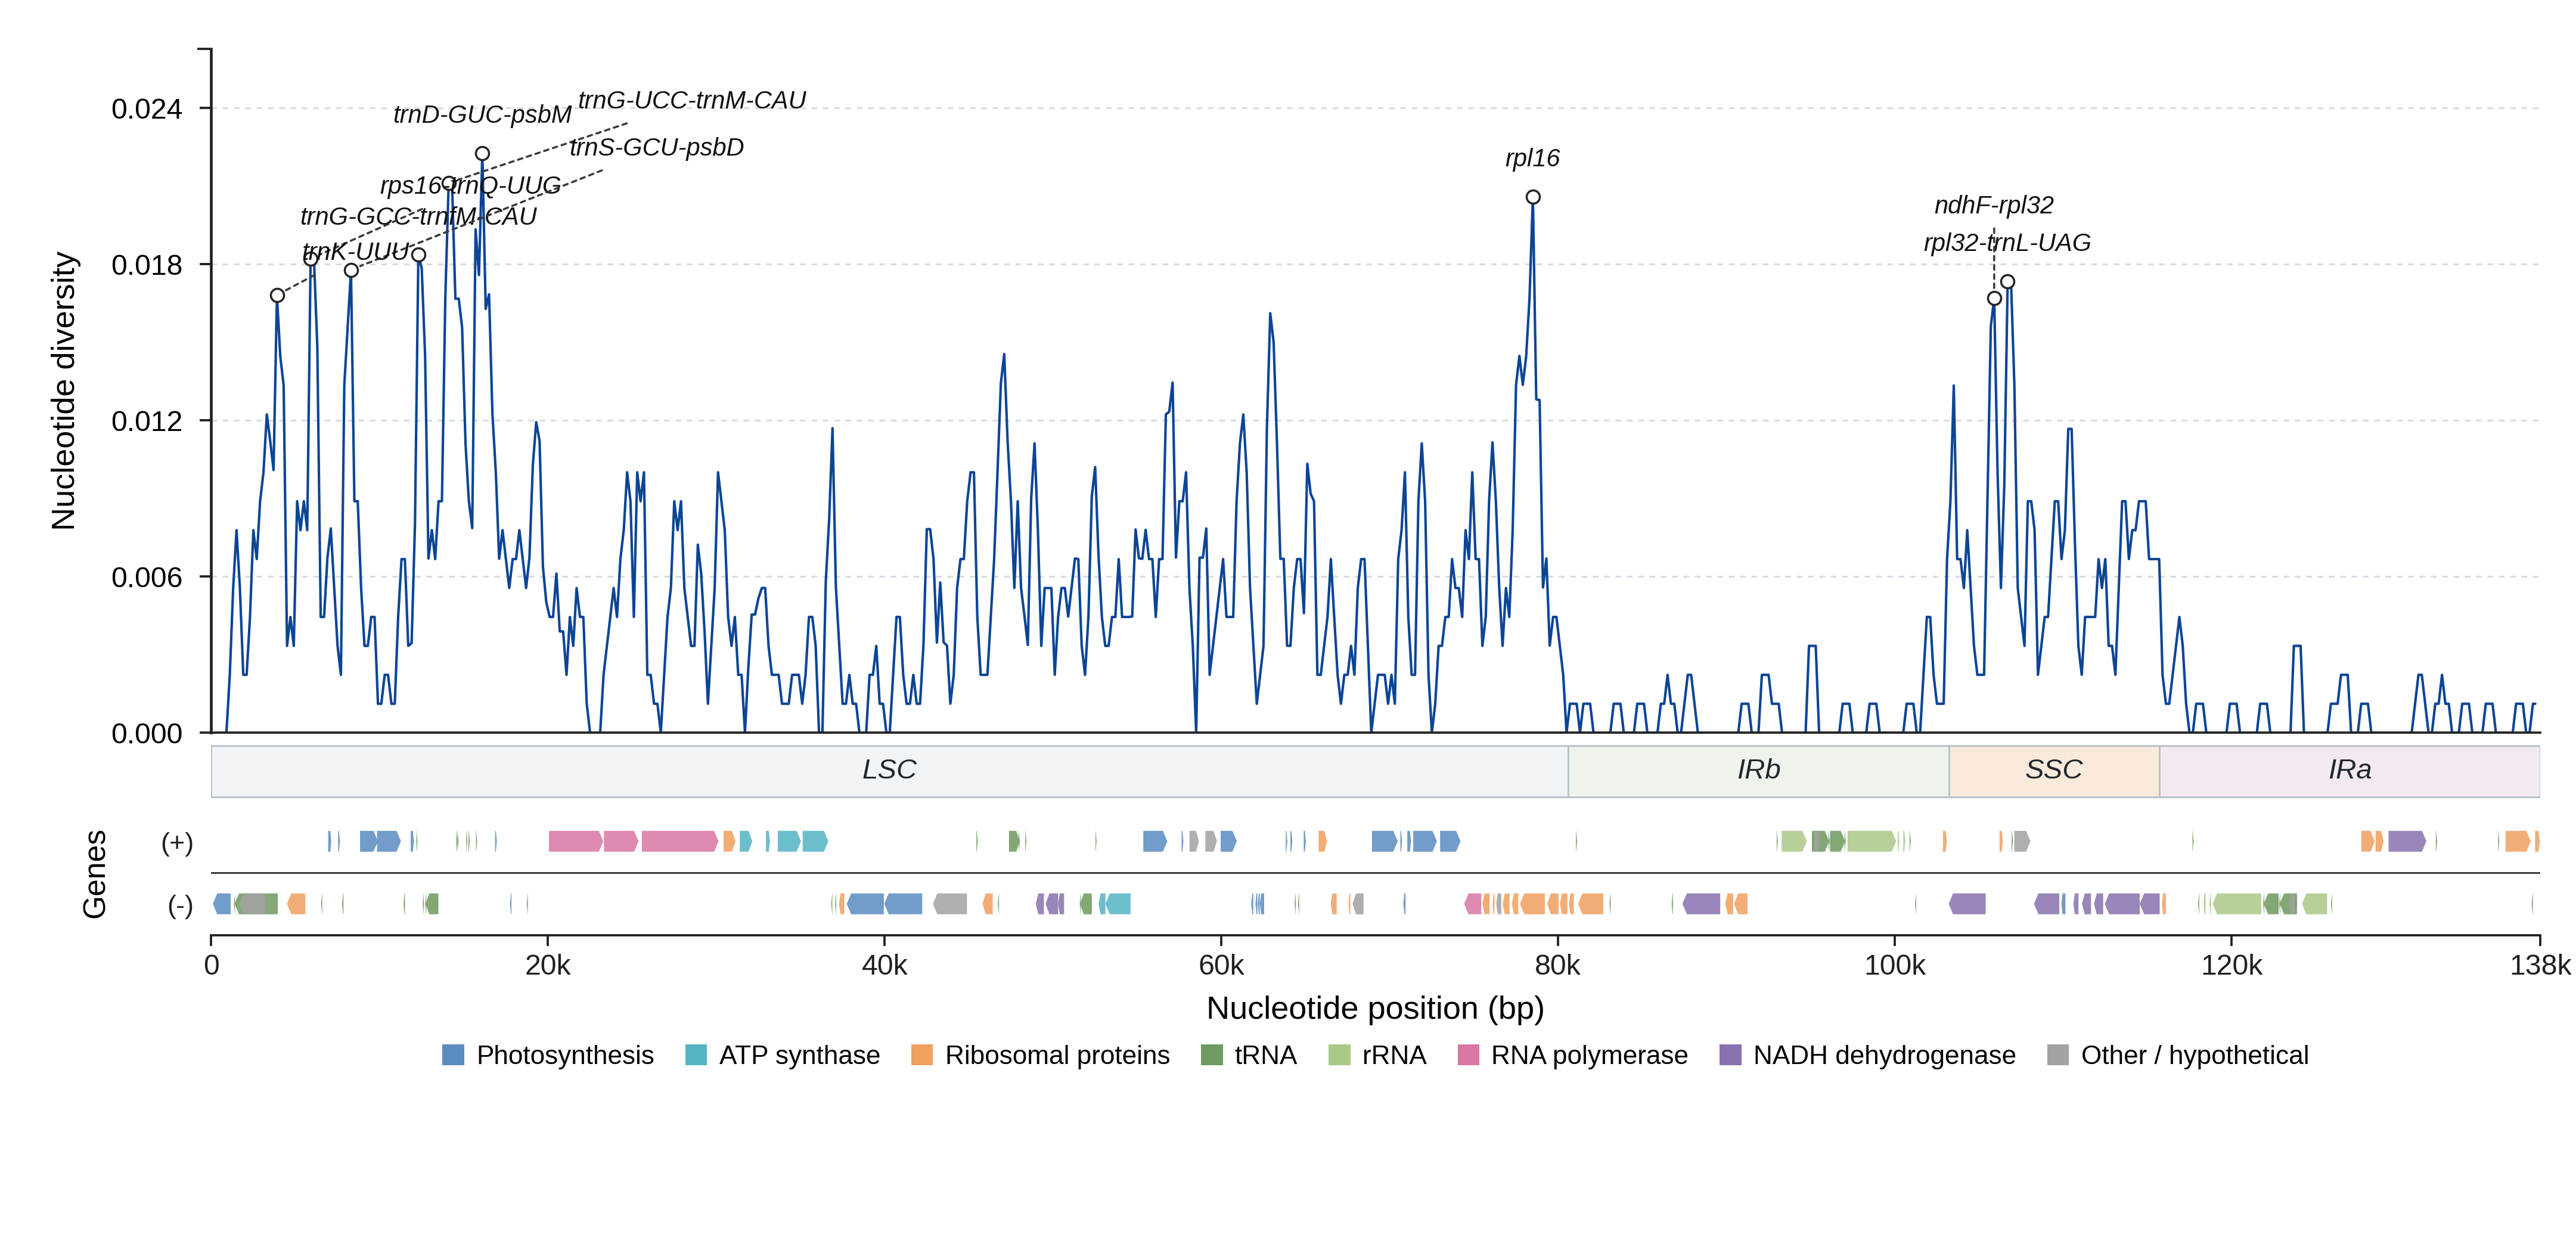Viewport: 2576px width, 1253px height.
Task: Click the rpl16 annotation label
Action: [x=1532, y=158]
